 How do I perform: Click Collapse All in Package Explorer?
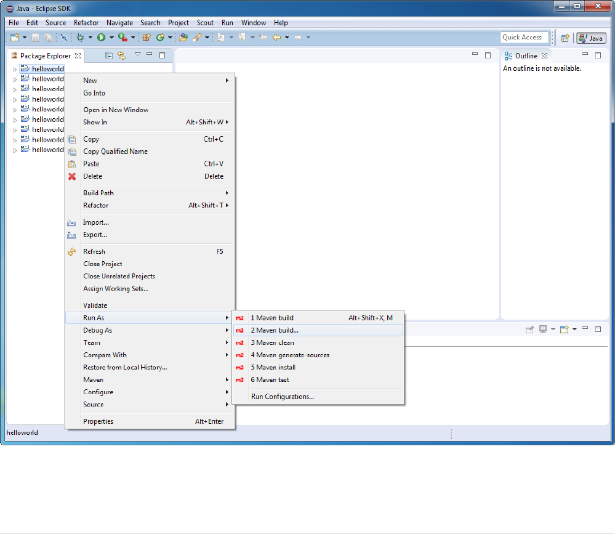click(x=109, y=55)
